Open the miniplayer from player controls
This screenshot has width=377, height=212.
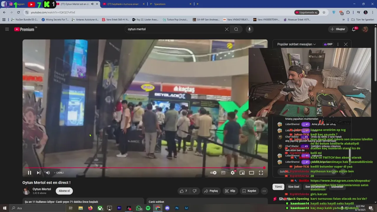coord(242,173)
